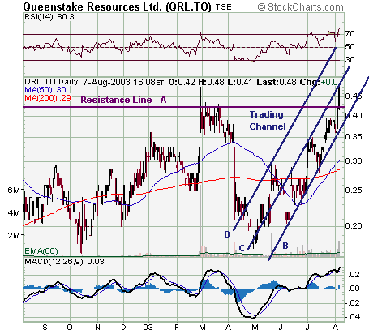Click the high price "H:0.48"
The width and height of the screenshot is (369, 334).
pyautogui.click(x=211, y=82)
